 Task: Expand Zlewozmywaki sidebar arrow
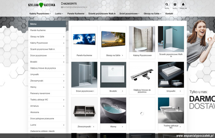pyautogui.click(x=64, y=81)
